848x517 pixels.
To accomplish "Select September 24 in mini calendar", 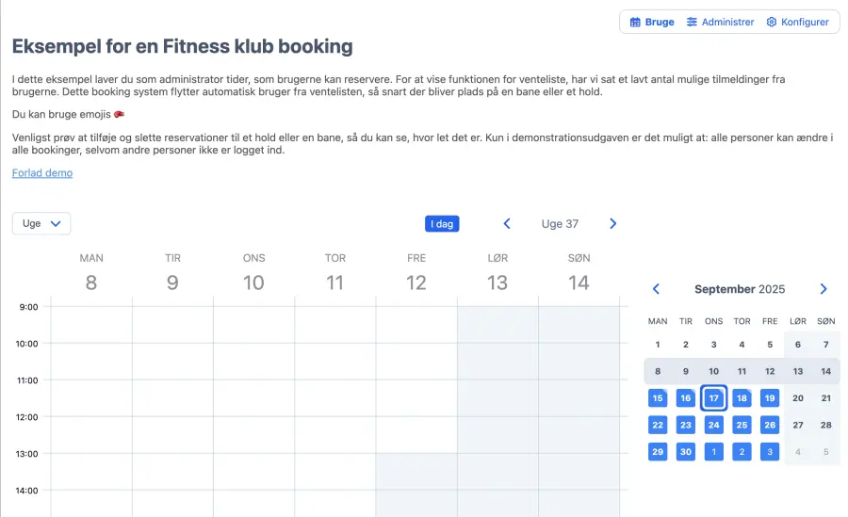I will coord(714,425).
